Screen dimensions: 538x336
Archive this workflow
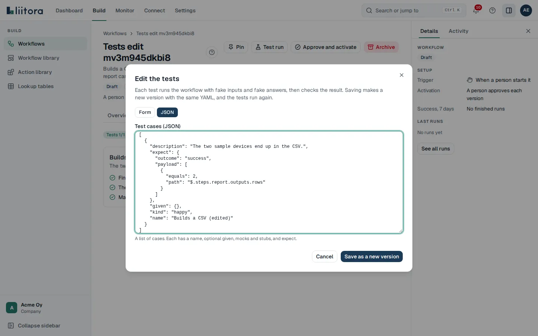click(x=381, y=47)
